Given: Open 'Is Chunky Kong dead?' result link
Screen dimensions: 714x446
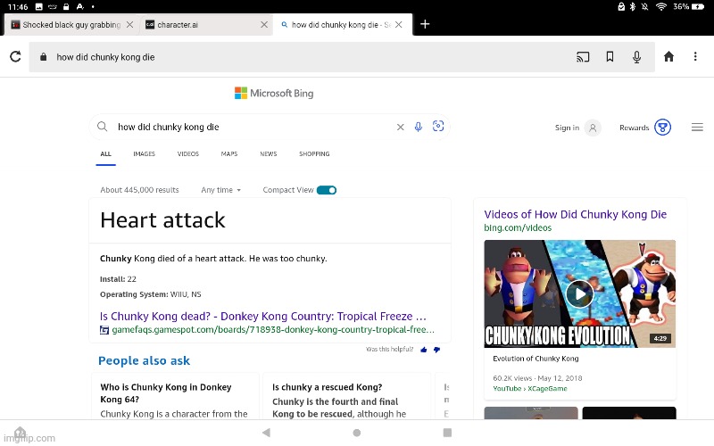Looking at the screenshot, I should (x=262, y=317).
